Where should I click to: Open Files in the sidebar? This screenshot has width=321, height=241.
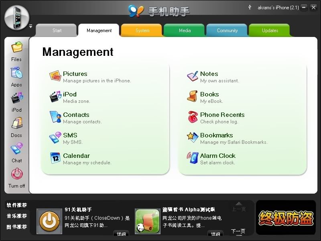coord(16,51)
